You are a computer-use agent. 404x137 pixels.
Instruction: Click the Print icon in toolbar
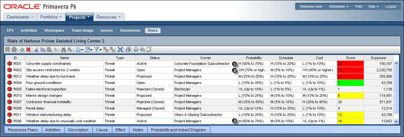coord(136,49)
